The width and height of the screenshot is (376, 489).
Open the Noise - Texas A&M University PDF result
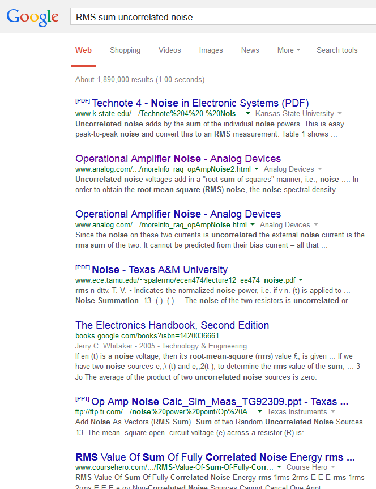pyautogui.click(x=160, y=270)
